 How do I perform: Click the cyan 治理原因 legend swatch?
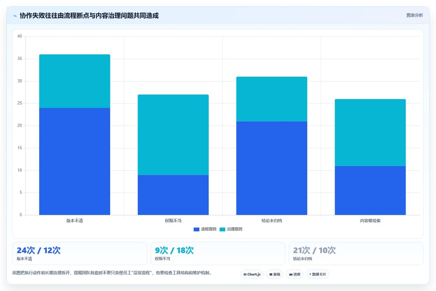222,229
